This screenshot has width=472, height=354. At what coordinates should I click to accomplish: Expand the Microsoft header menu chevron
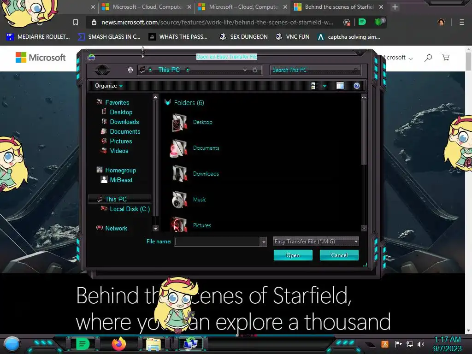point(411,59)
